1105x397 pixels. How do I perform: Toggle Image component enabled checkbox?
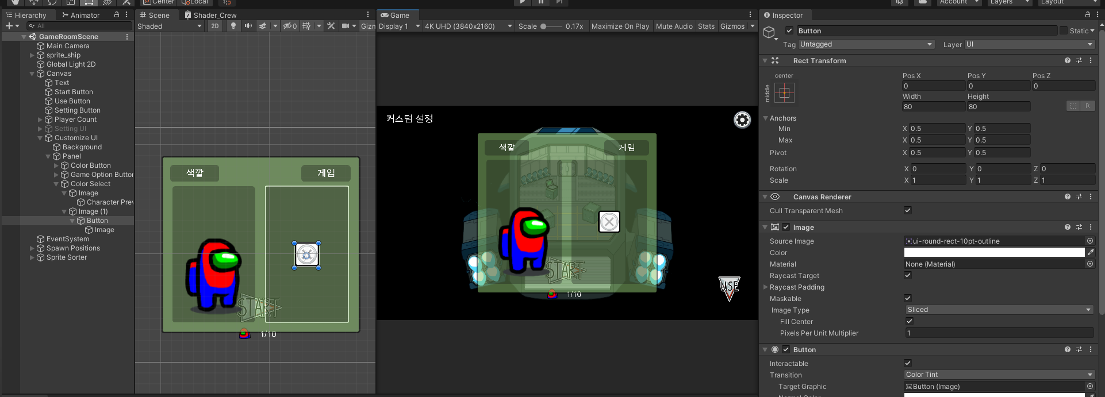786,227
